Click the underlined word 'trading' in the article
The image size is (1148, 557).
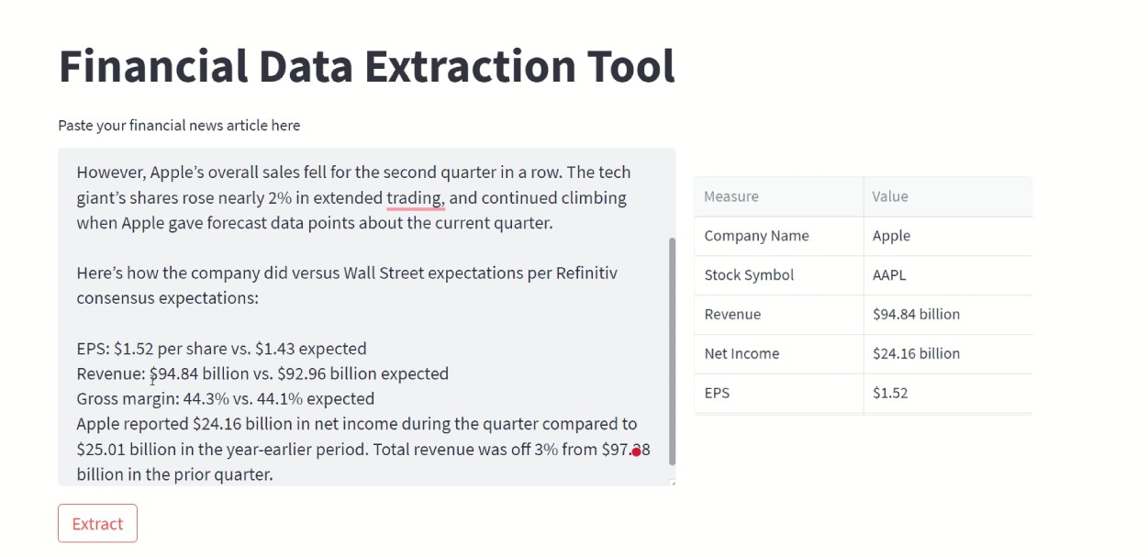414,198
